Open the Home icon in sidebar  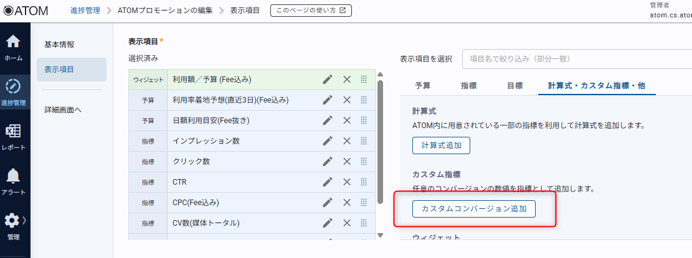(14, 47)
